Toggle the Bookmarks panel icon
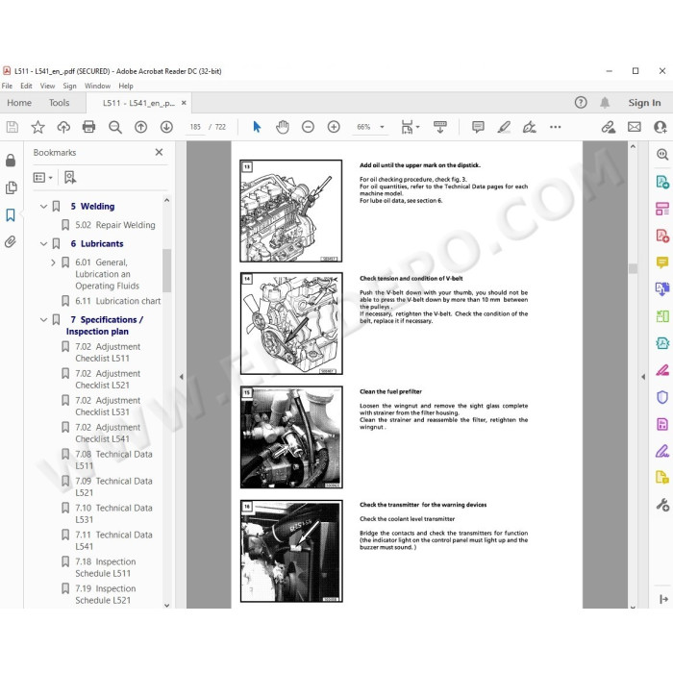 pyautogui.click(x=11, y=215)
